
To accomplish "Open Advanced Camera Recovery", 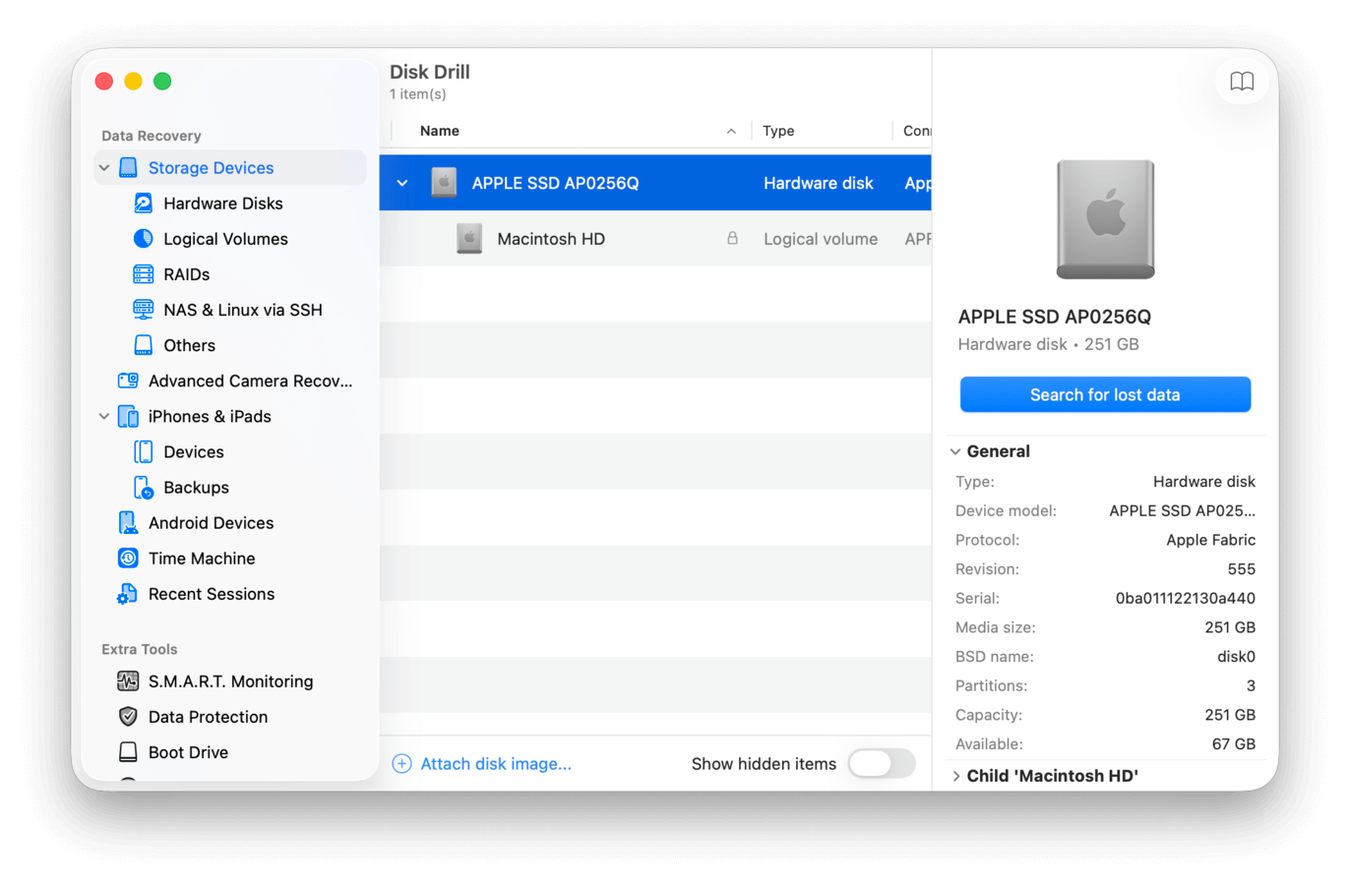I will click(250, 381).
